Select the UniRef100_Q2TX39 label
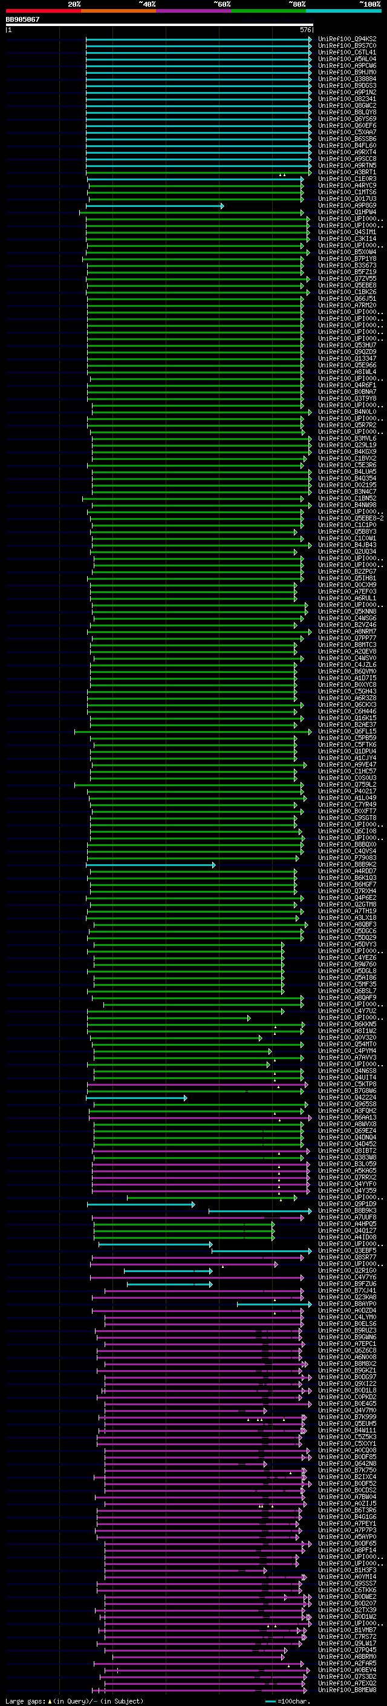Screen dimensions: 387x1706 point(347,1610)
